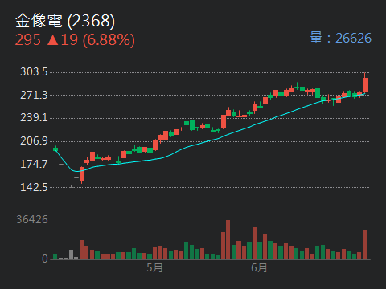Click the 36426 volume axis label
Screen dimensions: 386x289
click(x=32, y=219)
